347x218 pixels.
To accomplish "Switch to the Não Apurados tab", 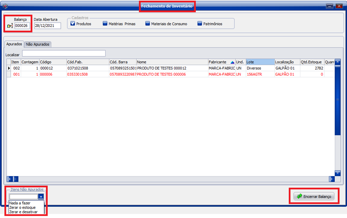I will [x=38, y=44].
